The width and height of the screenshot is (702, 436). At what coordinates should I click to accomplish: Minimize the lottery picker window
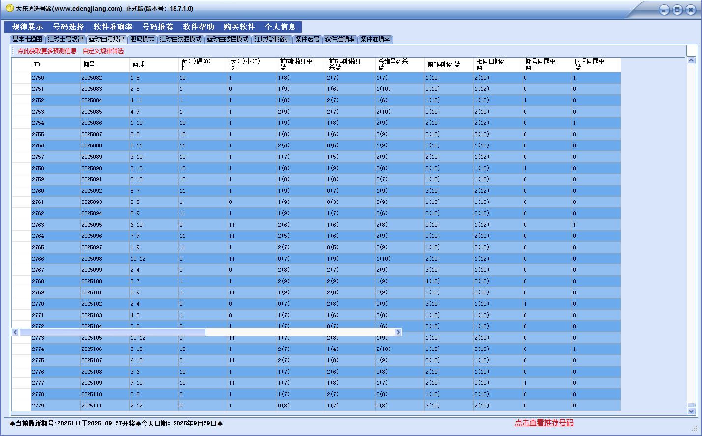[664, 10]
